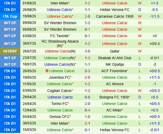Open the 0-4 score versus AC Milan
Viewport: 163px width, 134px height.
coord(87,110)
